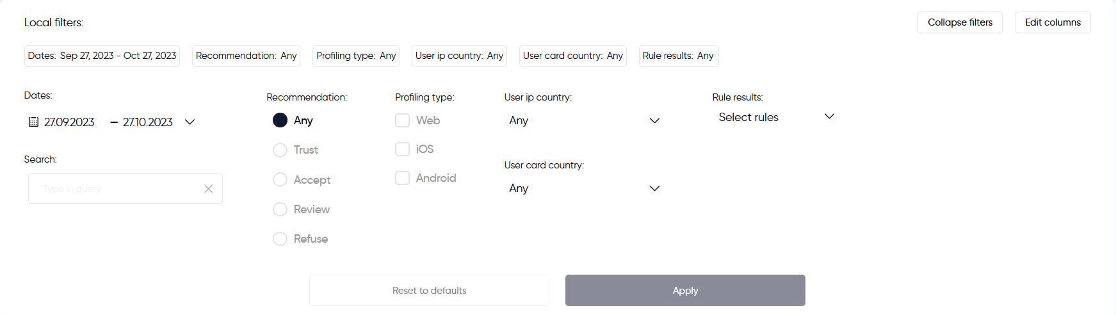1116x315 pixels.
Task: Clear the search field with the X icon
Action: coord(208,189)
